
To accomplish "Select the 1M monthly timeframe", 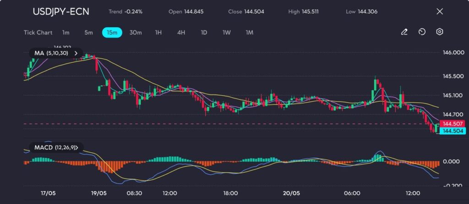I will [x=249, y=33].
